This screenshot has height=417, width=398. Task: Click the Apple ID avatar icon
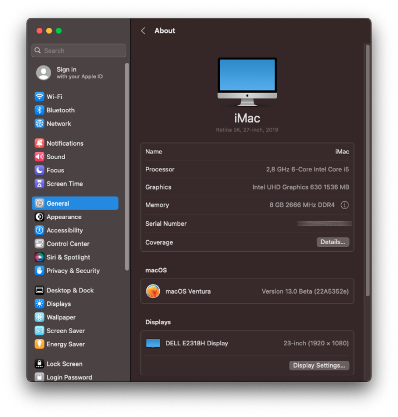[43, 73]
